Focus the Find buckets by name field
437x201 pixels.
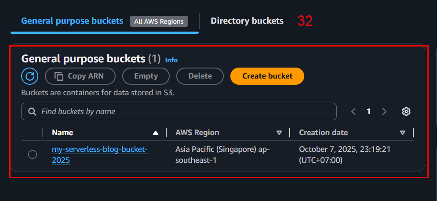179,111
